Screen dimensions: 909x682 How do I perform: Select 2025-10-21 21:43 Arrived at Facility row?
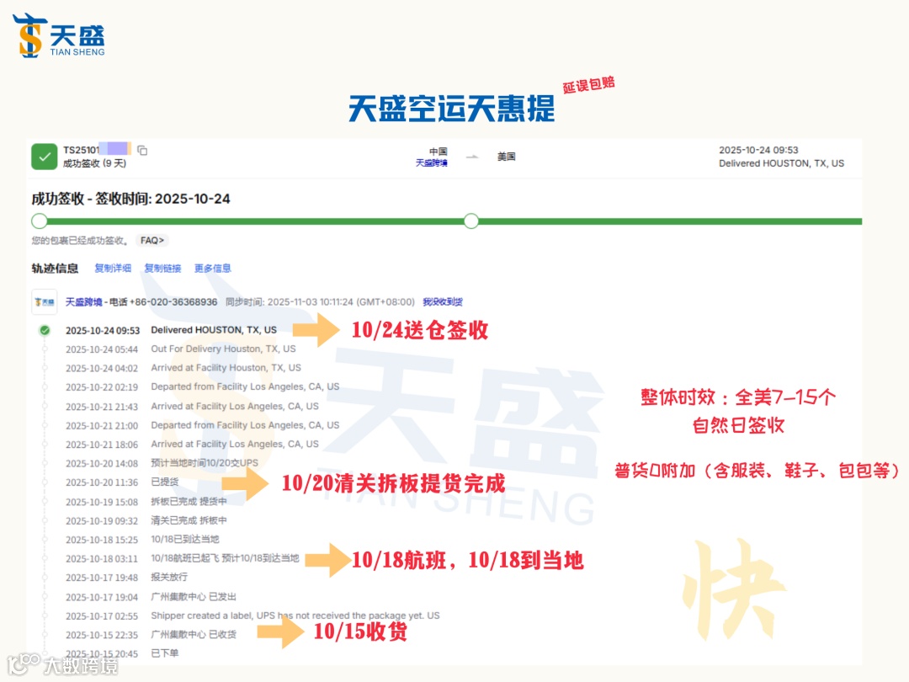coord(192,407)
